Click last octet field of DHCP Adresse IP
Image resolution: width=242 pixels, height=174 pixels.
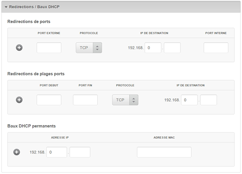(80, 152)
